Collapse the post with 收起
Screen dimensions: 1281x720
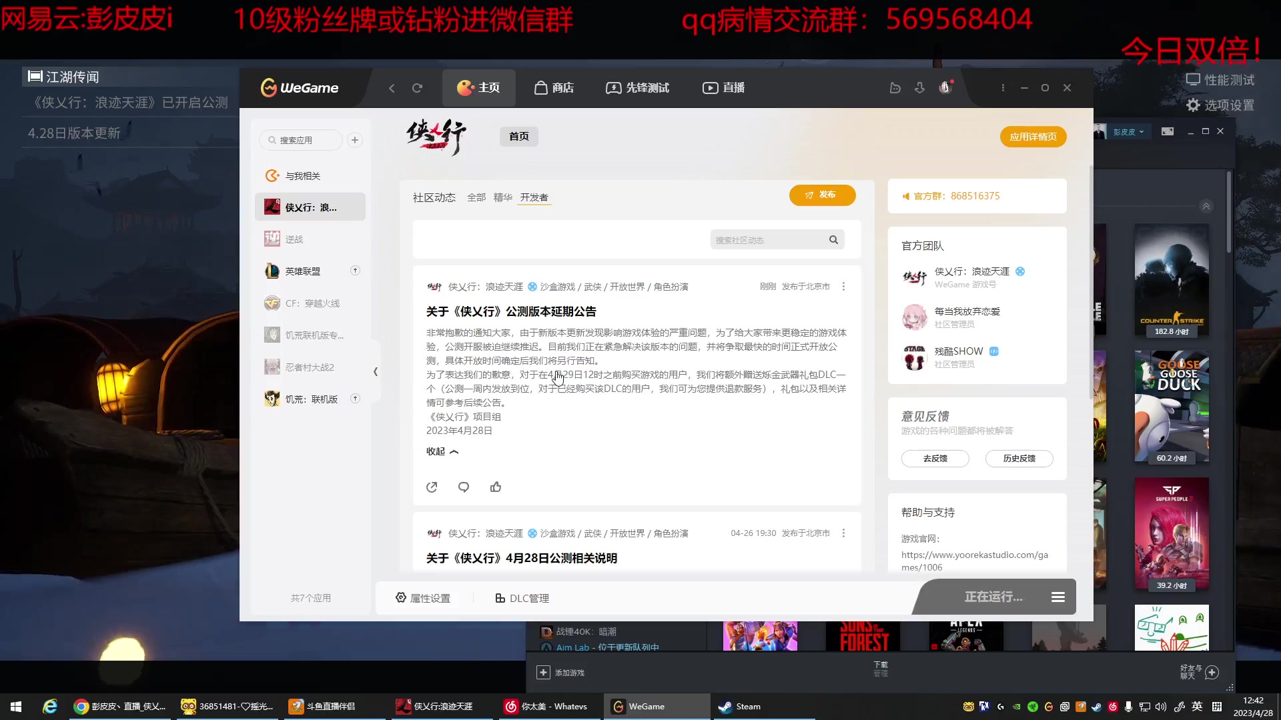pos(442,451)
